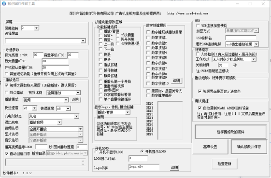Click the app logo icon in title bar

pyautogui.click(x=4, y=4)
